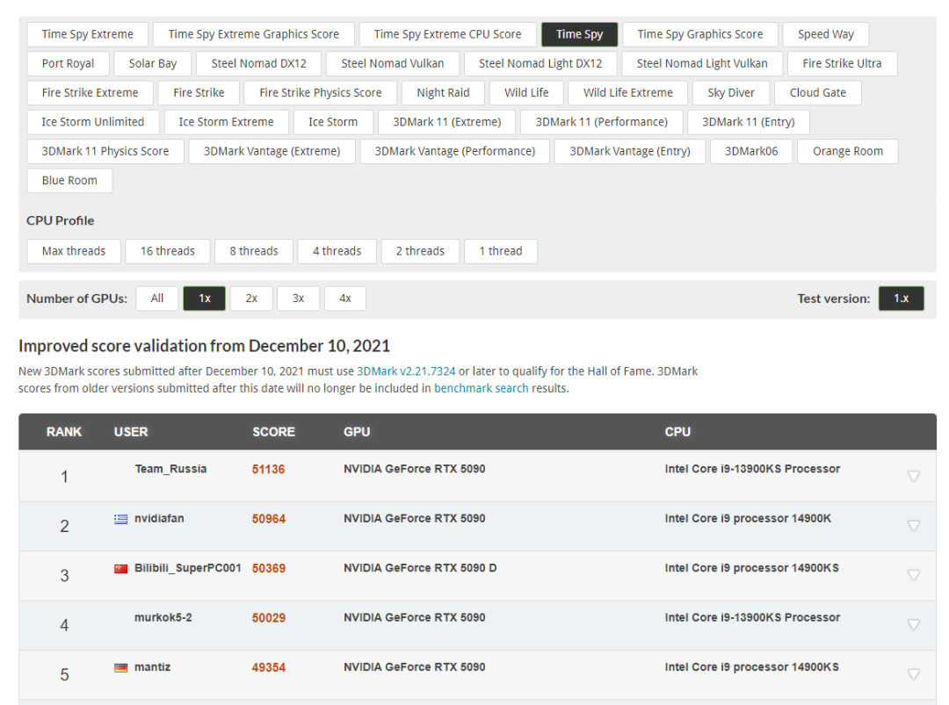The height and width of the screenshot is (705, 949).
Task: Open nvidiafan's score 50964
Action: [x=269, y=519]
